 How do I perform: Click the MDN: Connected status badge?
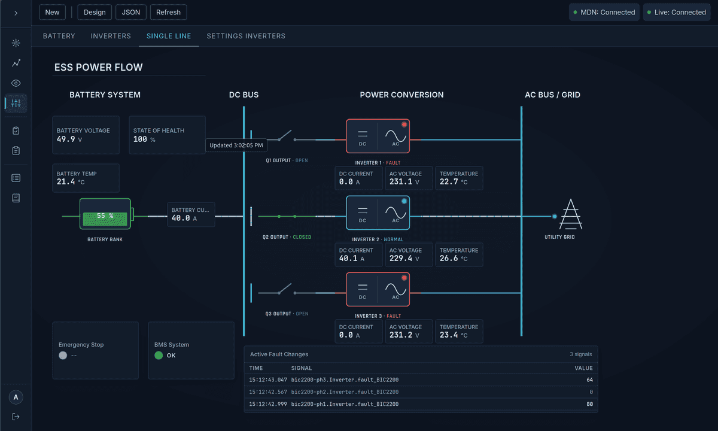tap(604, 13)
